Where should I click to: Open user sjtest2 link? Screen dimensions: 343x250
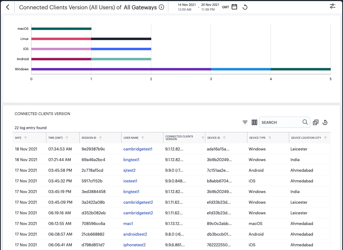point(129,170)
